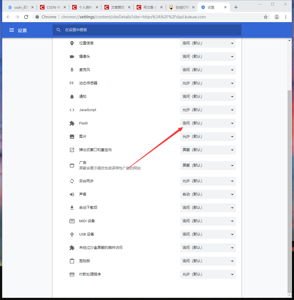Screen dimensions: 294x300
Task: Open the 弹出式窗口和重定向 dropdown
Action: [208, 150]
